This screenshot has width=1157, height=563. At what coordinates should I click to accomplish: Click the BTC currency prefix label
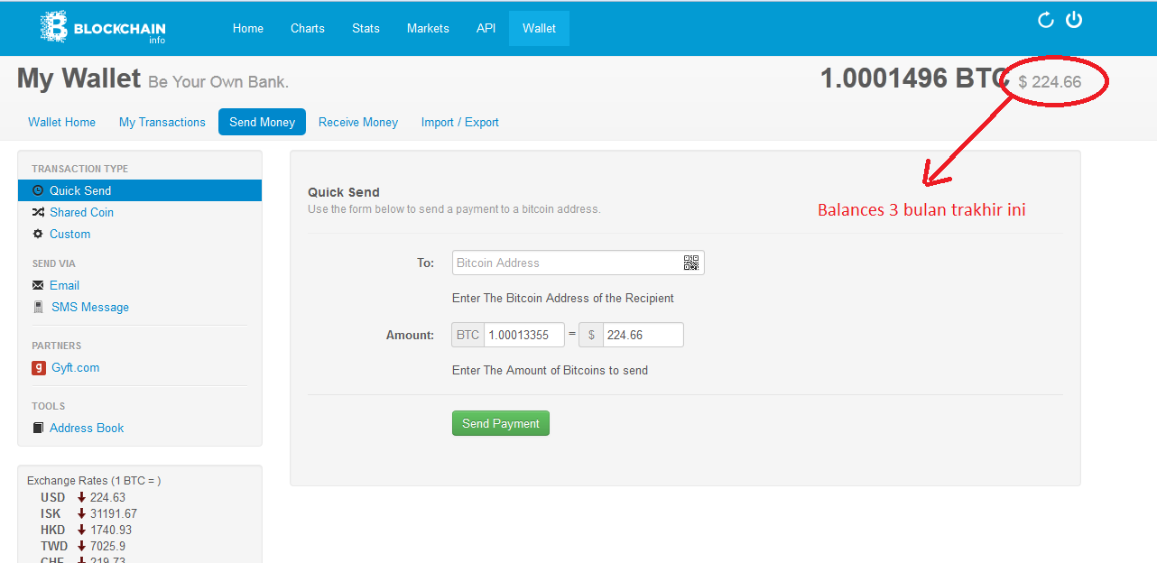tap(467, 335)
